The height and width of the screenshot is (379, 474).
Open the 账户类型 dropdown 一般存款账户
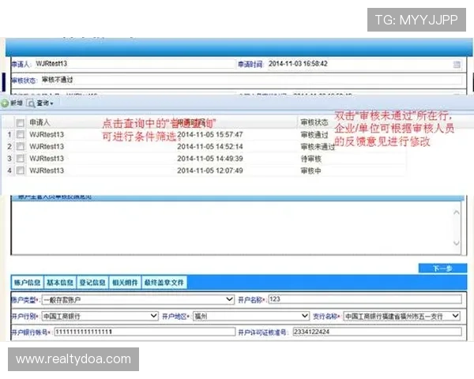(137, 299)
